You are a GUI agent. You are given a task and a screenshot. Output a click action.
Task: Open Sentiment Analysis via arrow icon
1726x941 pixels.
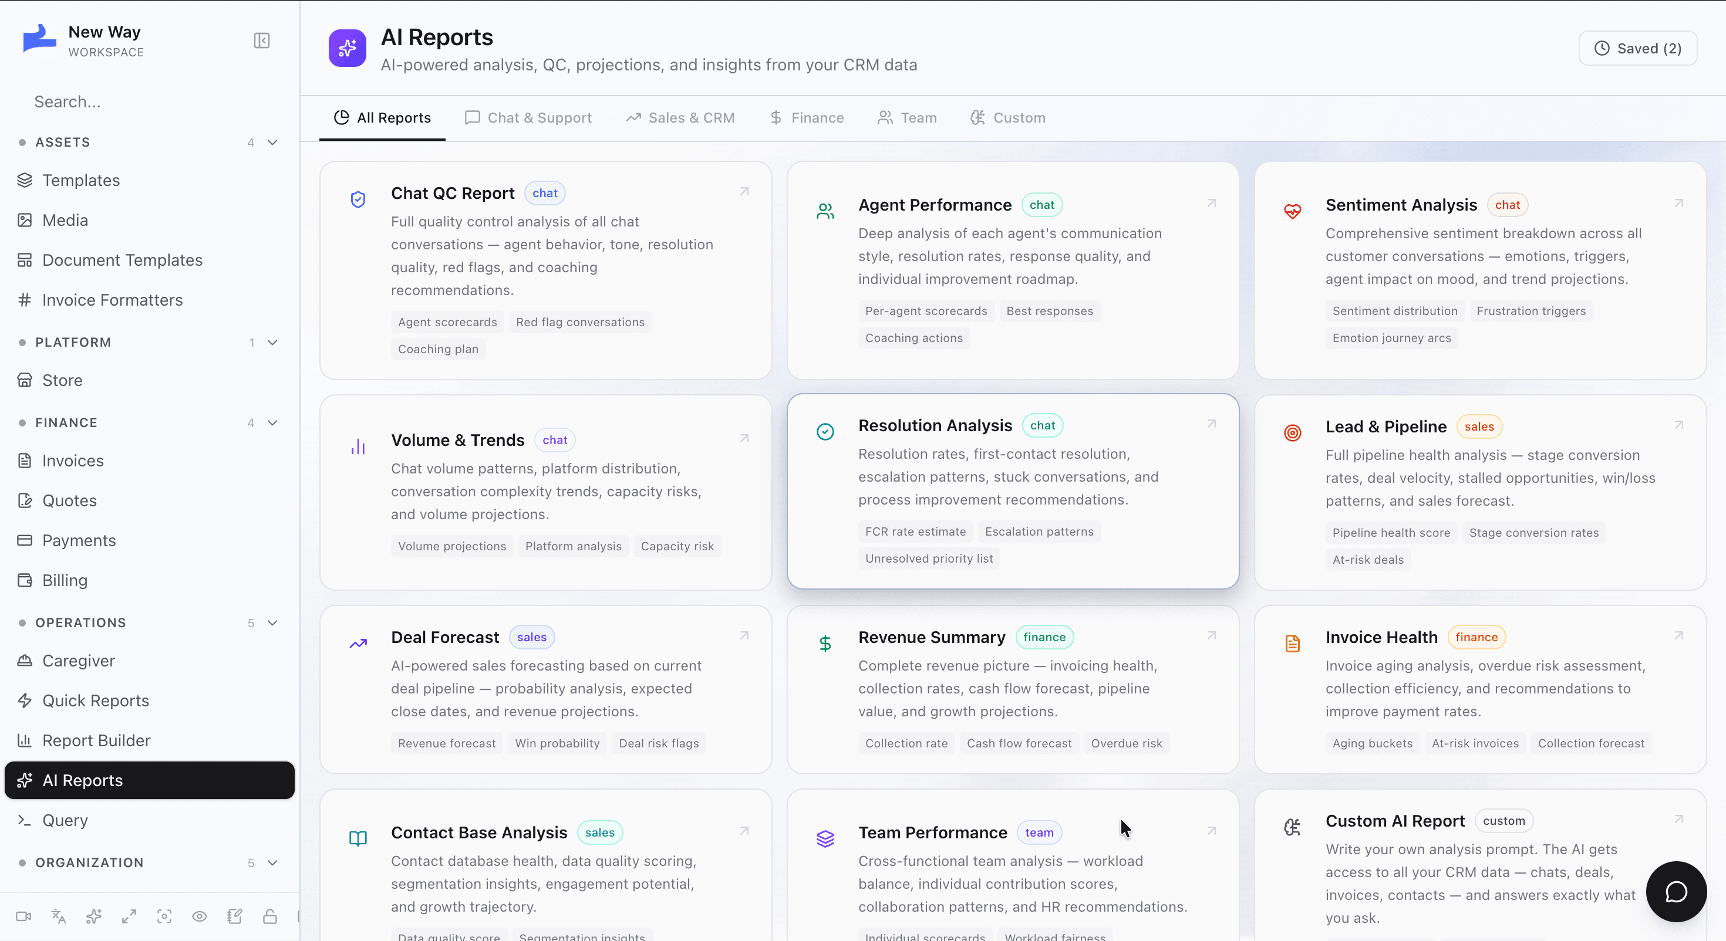coord(1678,203)
